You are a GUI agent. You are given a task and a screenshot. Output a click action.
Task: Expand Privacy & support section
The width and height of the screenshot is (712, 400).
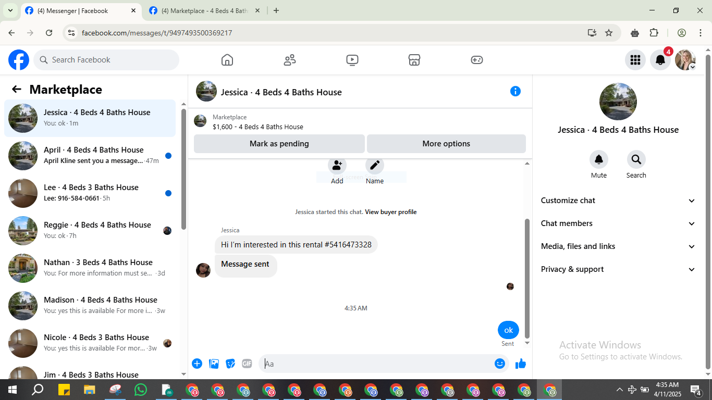[618, 269]
